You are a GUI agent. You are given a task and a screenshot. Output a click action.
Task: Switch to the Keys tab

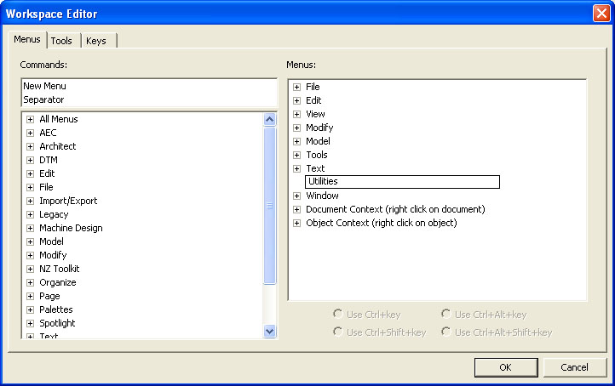[x=98, y=41]
